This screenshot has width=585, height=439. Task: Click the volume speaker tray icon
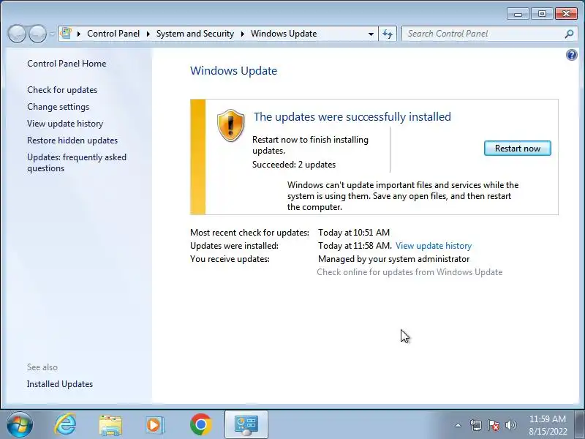pyautogui.click(x=510, y=425)
